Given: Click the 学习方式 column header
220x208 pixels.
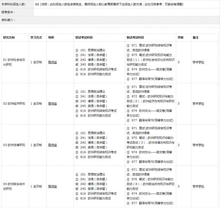Looking at the screenshot, I should tap(36, 38).
